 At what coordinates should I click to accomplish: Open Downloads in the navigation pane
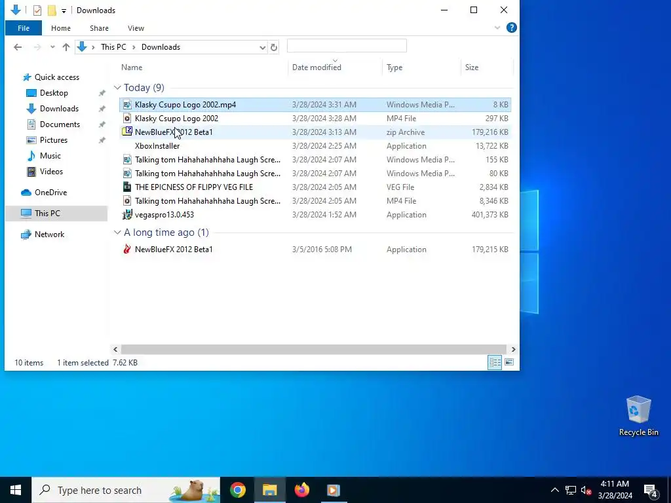click(59, 109)
